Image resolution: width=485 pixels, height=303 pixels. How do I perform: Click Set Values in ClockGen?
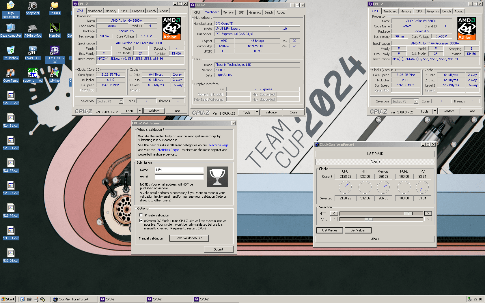click(x=358, y=230)
